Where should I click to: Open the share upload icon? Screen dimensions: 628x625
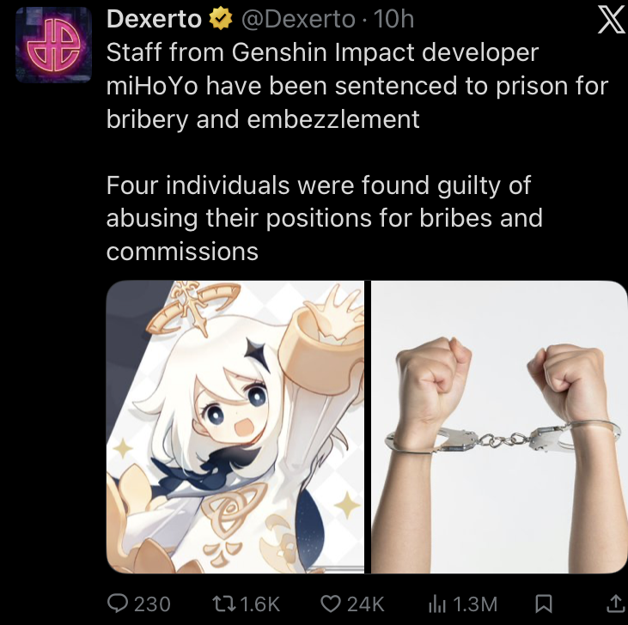point(616,604)
